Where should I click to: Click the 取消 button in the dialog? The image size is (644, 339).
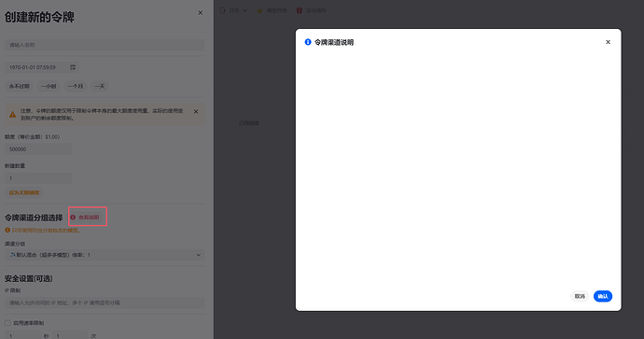coord(580,296)
